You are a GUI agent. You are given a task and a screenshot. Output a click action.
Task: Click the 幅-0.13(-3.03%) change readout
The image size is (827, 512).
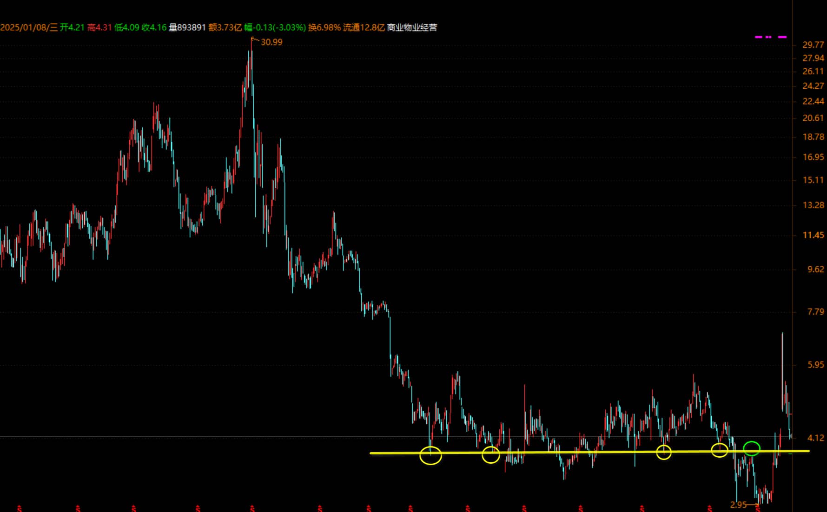[275, 27]
